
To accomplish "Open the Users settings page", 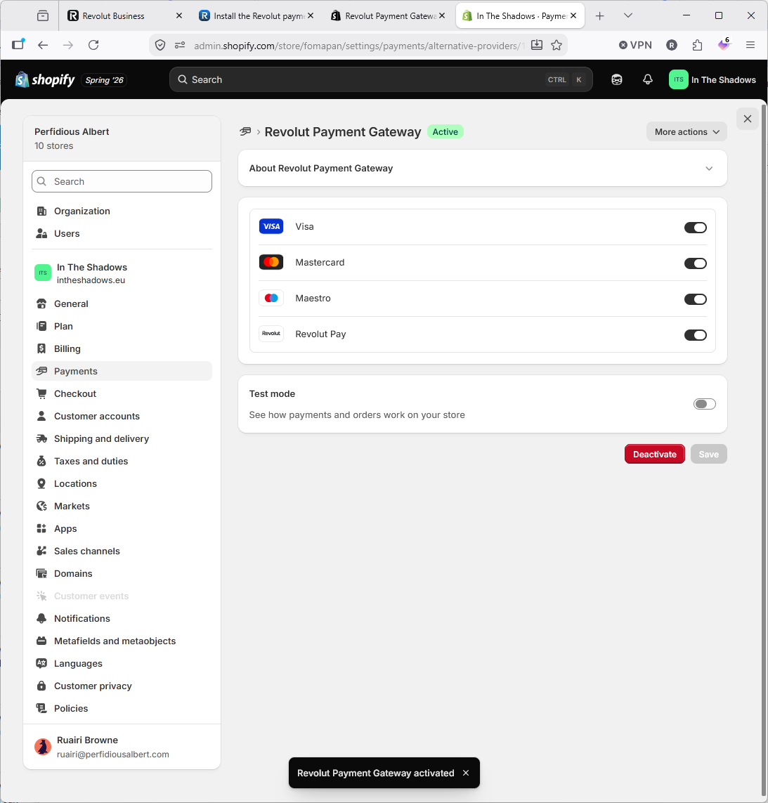I will click(122, 233).
